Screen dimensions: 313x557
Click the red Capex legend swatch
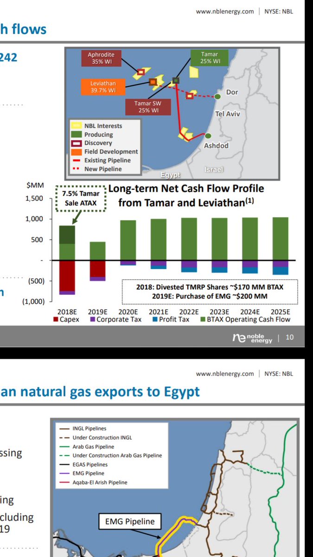pos(57,319)
